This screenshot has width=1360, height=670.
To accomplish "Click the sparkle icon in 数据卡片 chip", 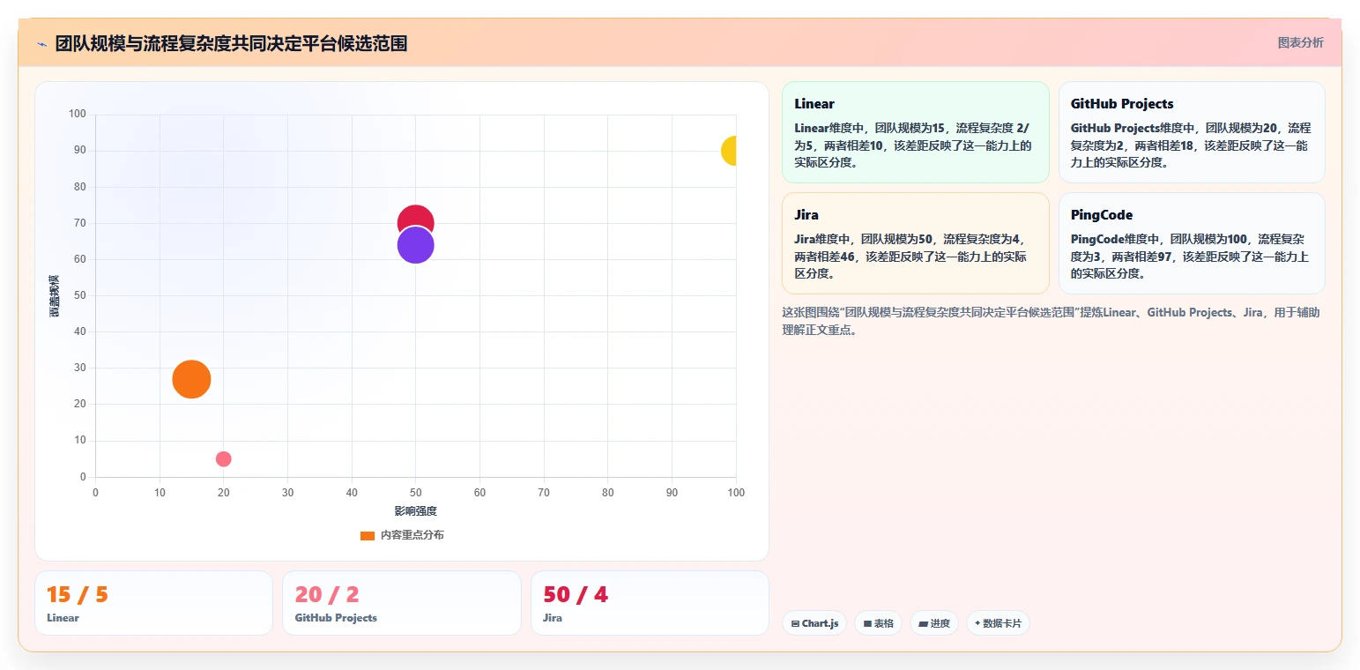I will (977, 623).
